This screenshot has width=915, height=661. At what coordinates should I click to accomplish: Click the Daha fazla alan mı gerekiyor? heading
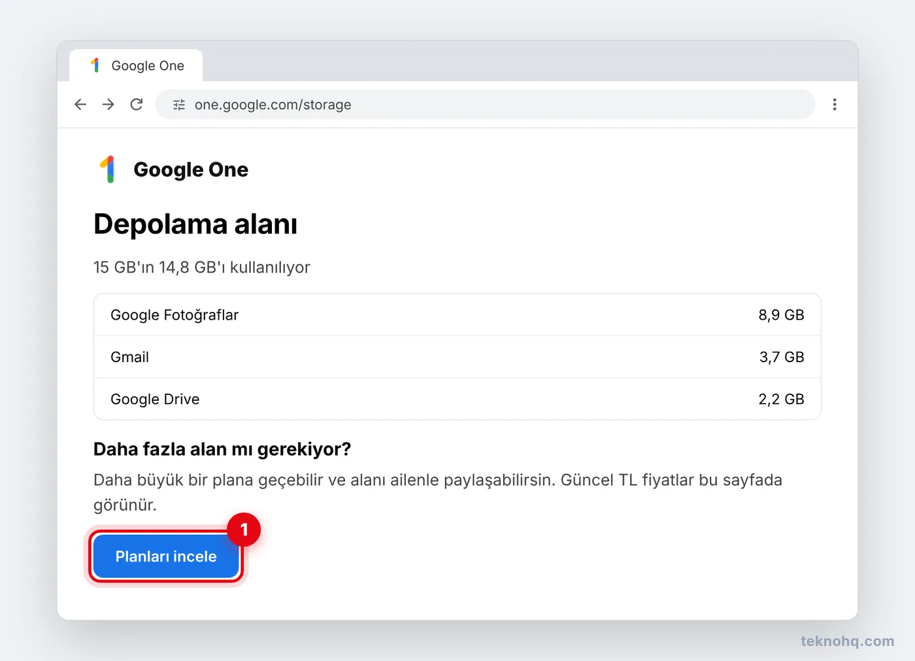[x=222, y=449]
